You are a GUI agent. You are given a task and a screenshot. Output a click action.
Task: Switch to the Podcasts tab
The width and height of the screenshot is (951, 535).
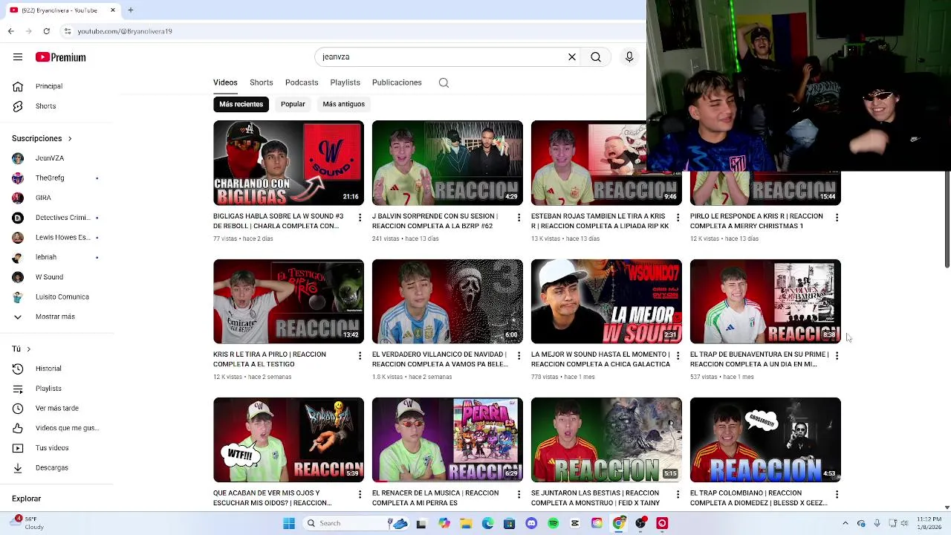pyautogui.click(x=302, y=82)
